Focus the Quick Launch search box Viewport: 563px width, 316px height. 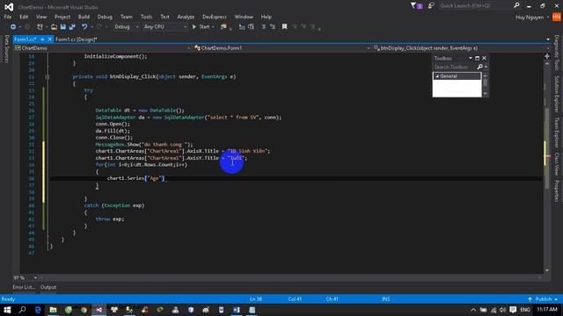475,6
